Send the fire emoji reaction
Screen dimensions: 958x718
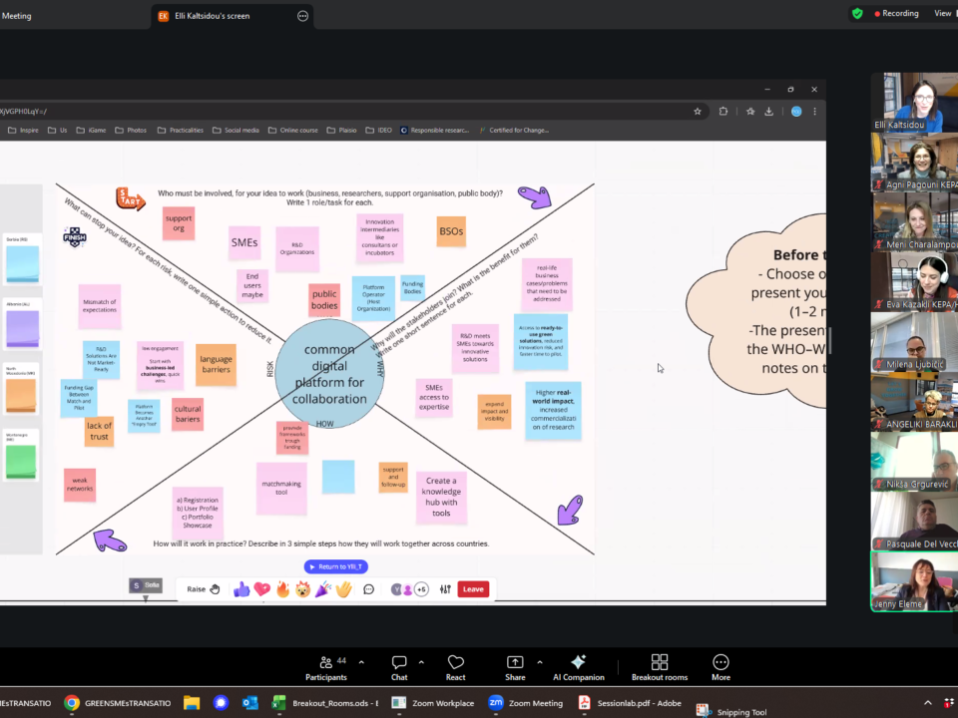click(x=282, y=589)
